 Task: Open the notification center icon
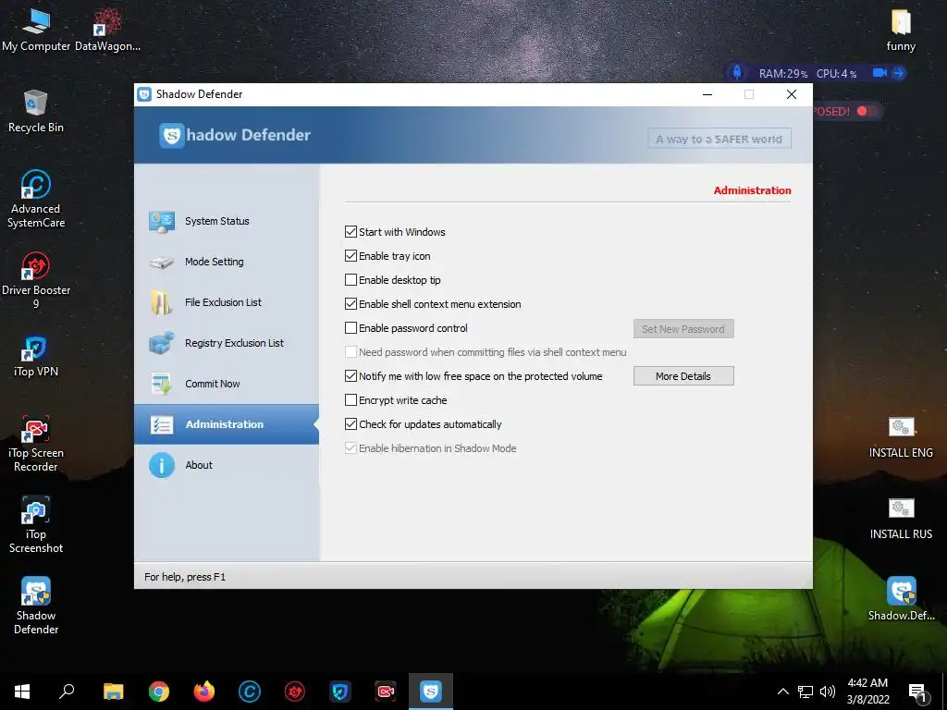917,692
